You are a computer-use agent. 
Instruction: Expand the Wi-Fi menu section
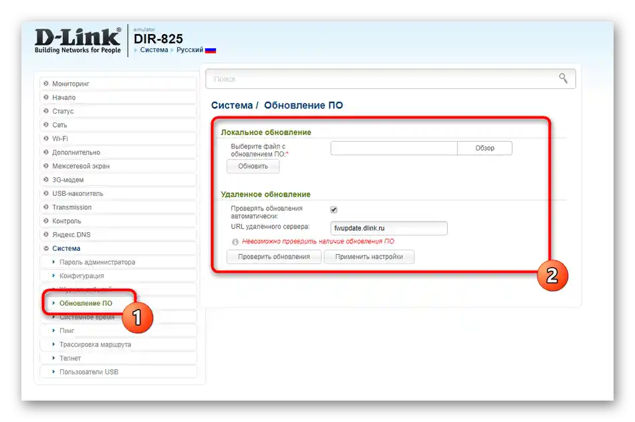click(x=118, y=138)
